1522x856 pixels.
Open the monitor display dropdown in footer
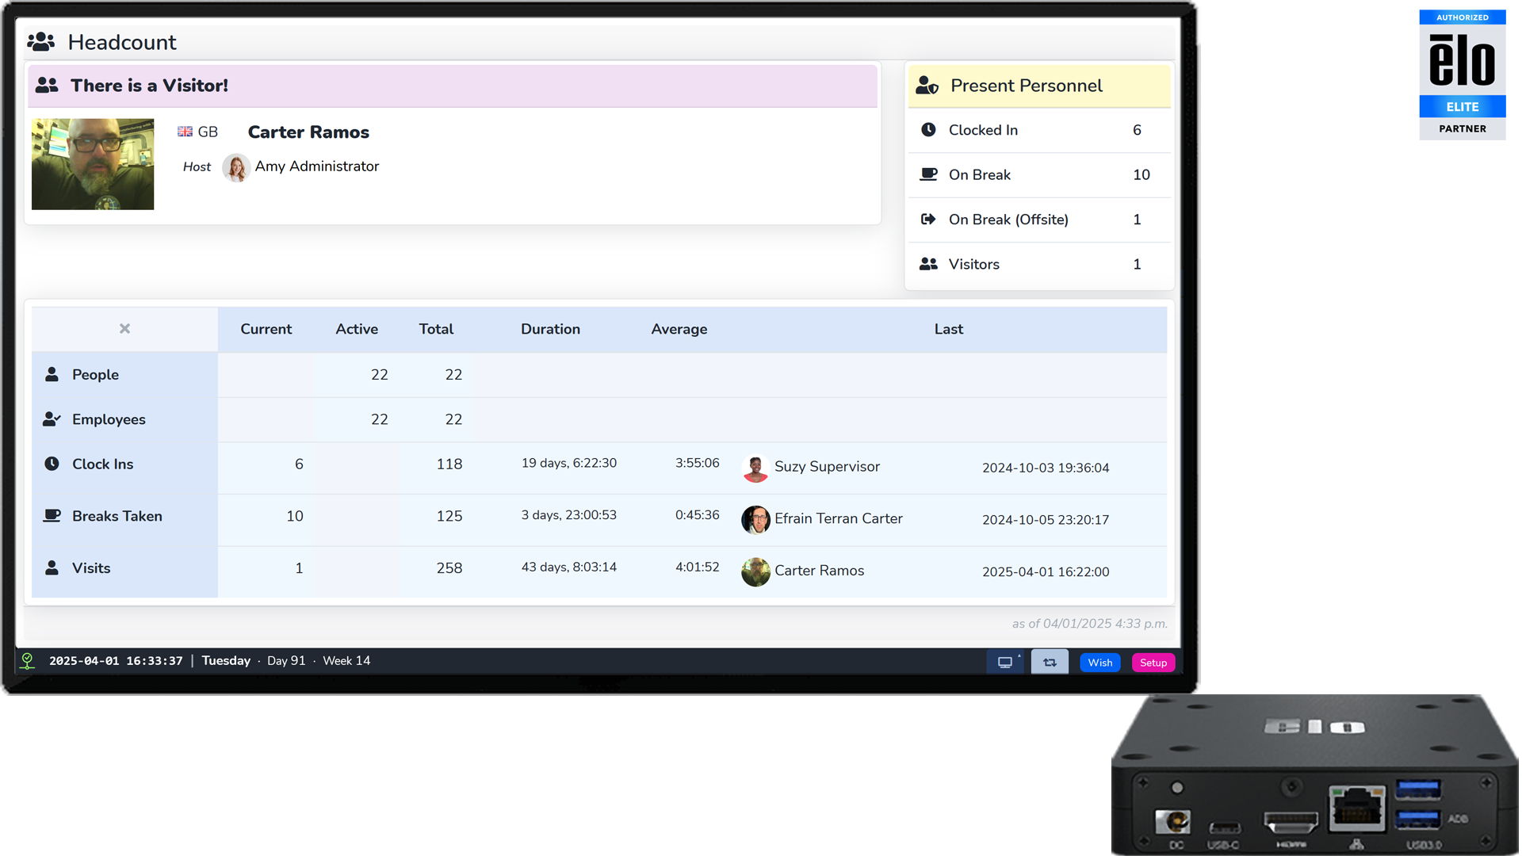click(1006, 663)
